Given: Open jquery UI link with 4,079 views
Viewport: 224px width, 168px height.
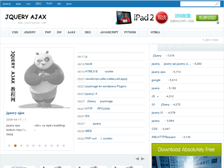Looking at the screenshot, I should pos(157,113).
